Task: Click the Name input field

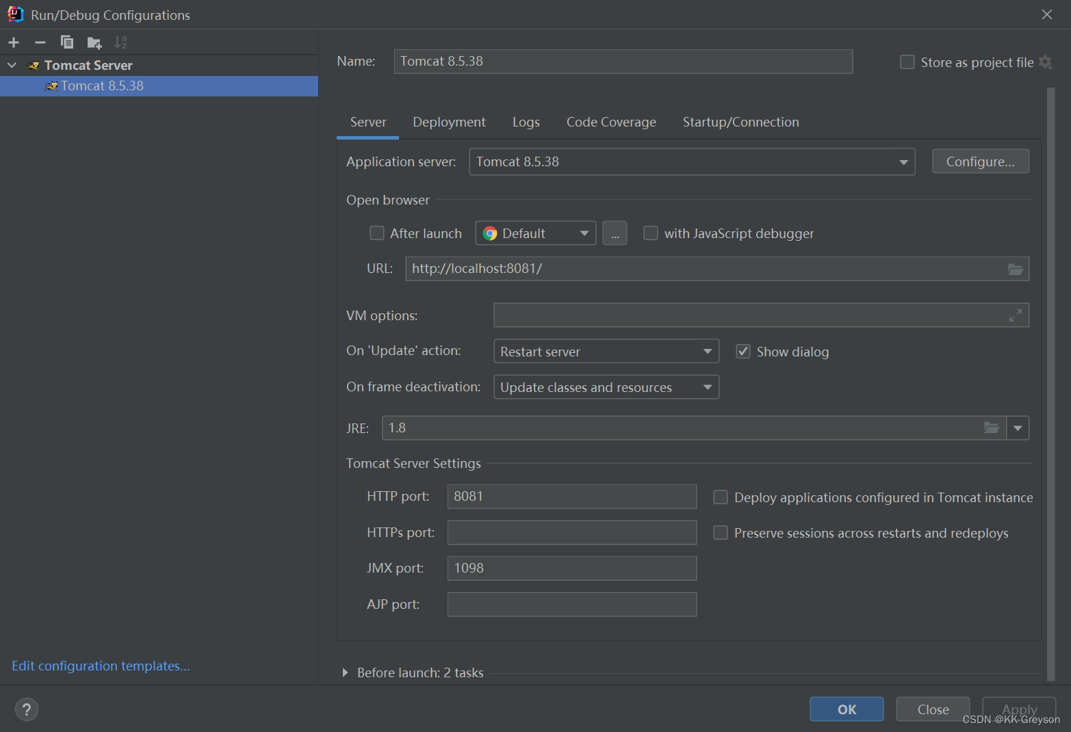Action: (x=623, y=61)
